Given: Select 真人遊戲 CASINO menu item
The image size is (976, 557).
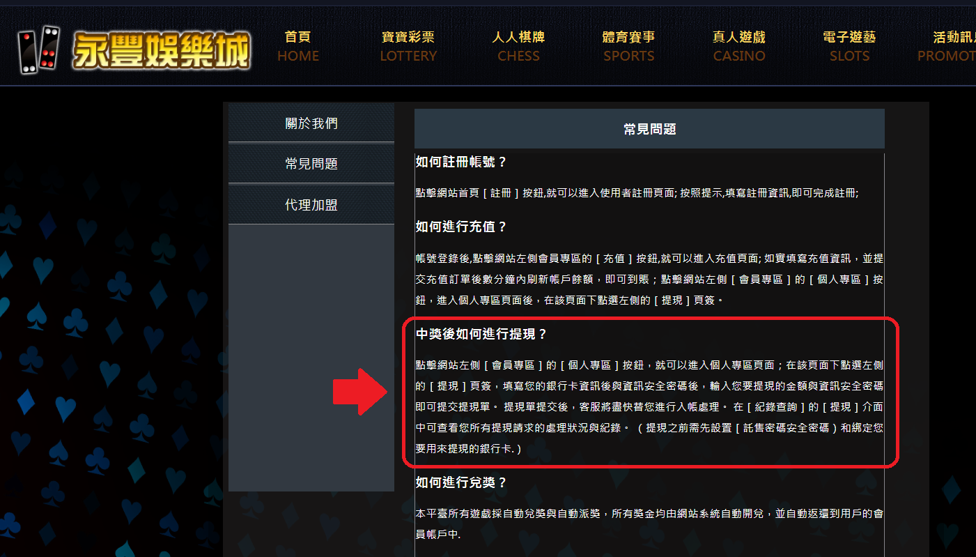Looking at the screenshot, I should (x=739, y=47).
